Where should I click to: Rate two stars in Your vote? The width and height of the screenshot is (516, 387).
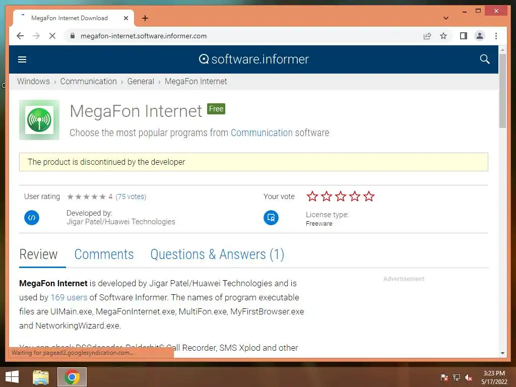coord(327,197)
